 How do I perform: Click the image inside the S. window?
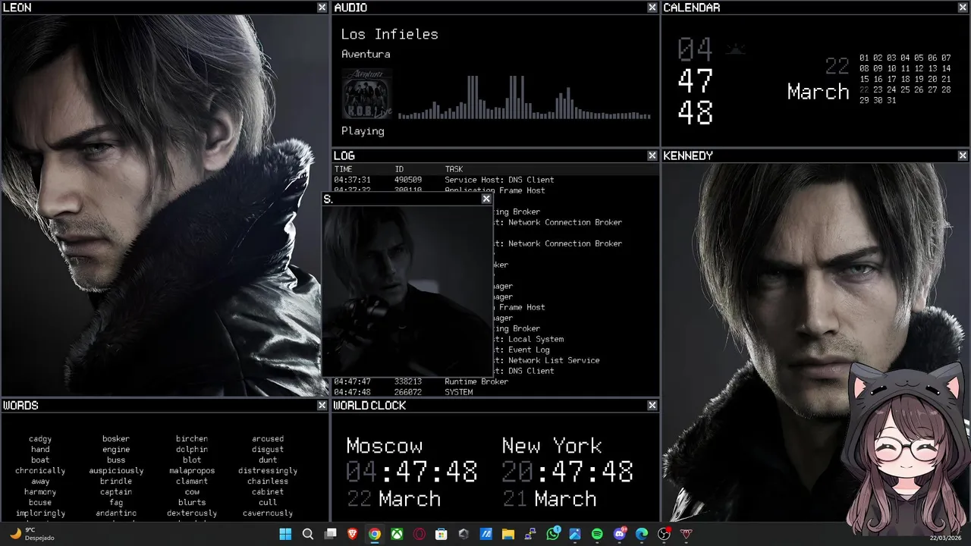[x=407, y=290]
